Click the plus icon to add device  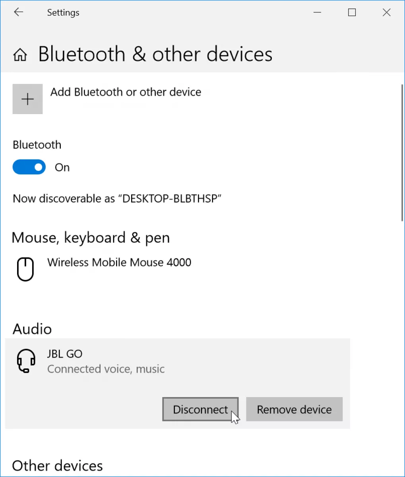(x=27, y=99)
